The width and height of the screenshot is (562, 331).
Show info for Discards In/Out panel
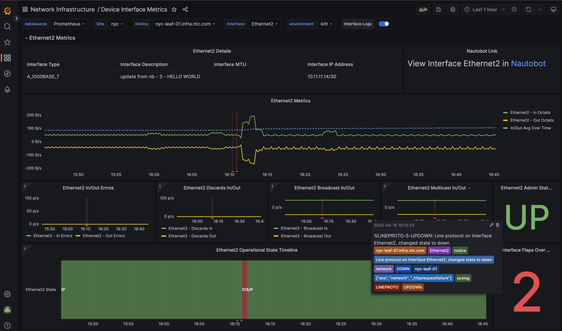pos(160,186)
